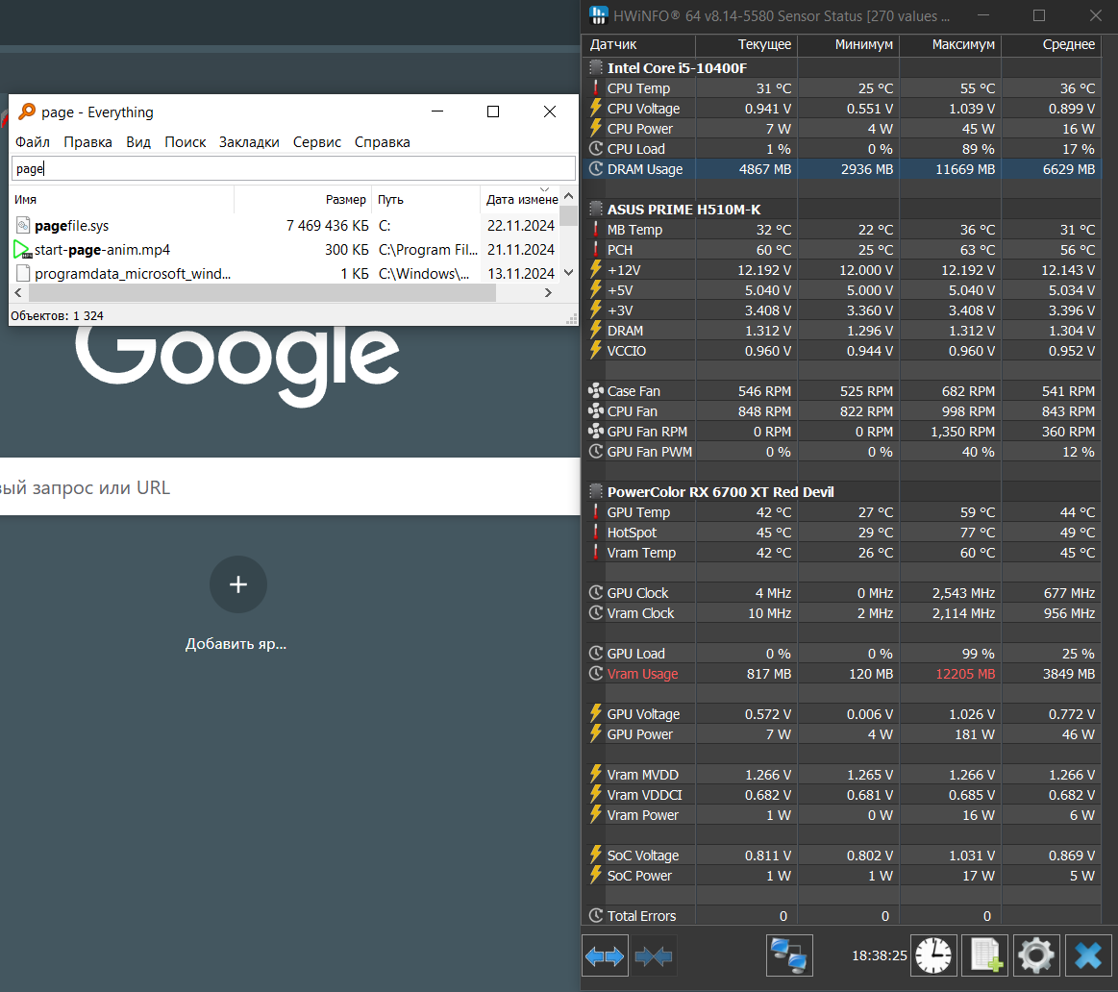The height and width of the screenshot is (992, 1118).
Task: Select pagefile.sys file name
Action: click(x=71, y=226)
